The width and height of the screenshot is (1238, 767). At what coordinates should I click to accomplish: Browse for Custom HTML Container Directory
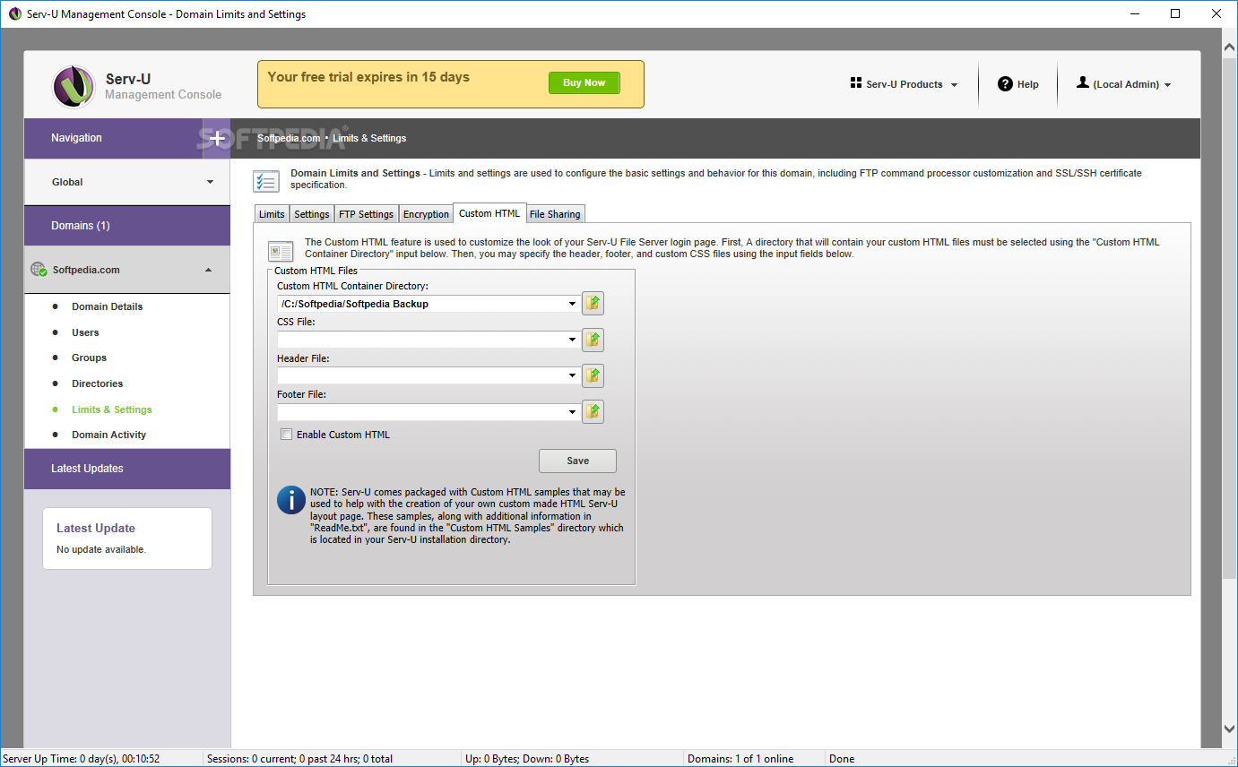pyautogui.click(x=593, y=303)
